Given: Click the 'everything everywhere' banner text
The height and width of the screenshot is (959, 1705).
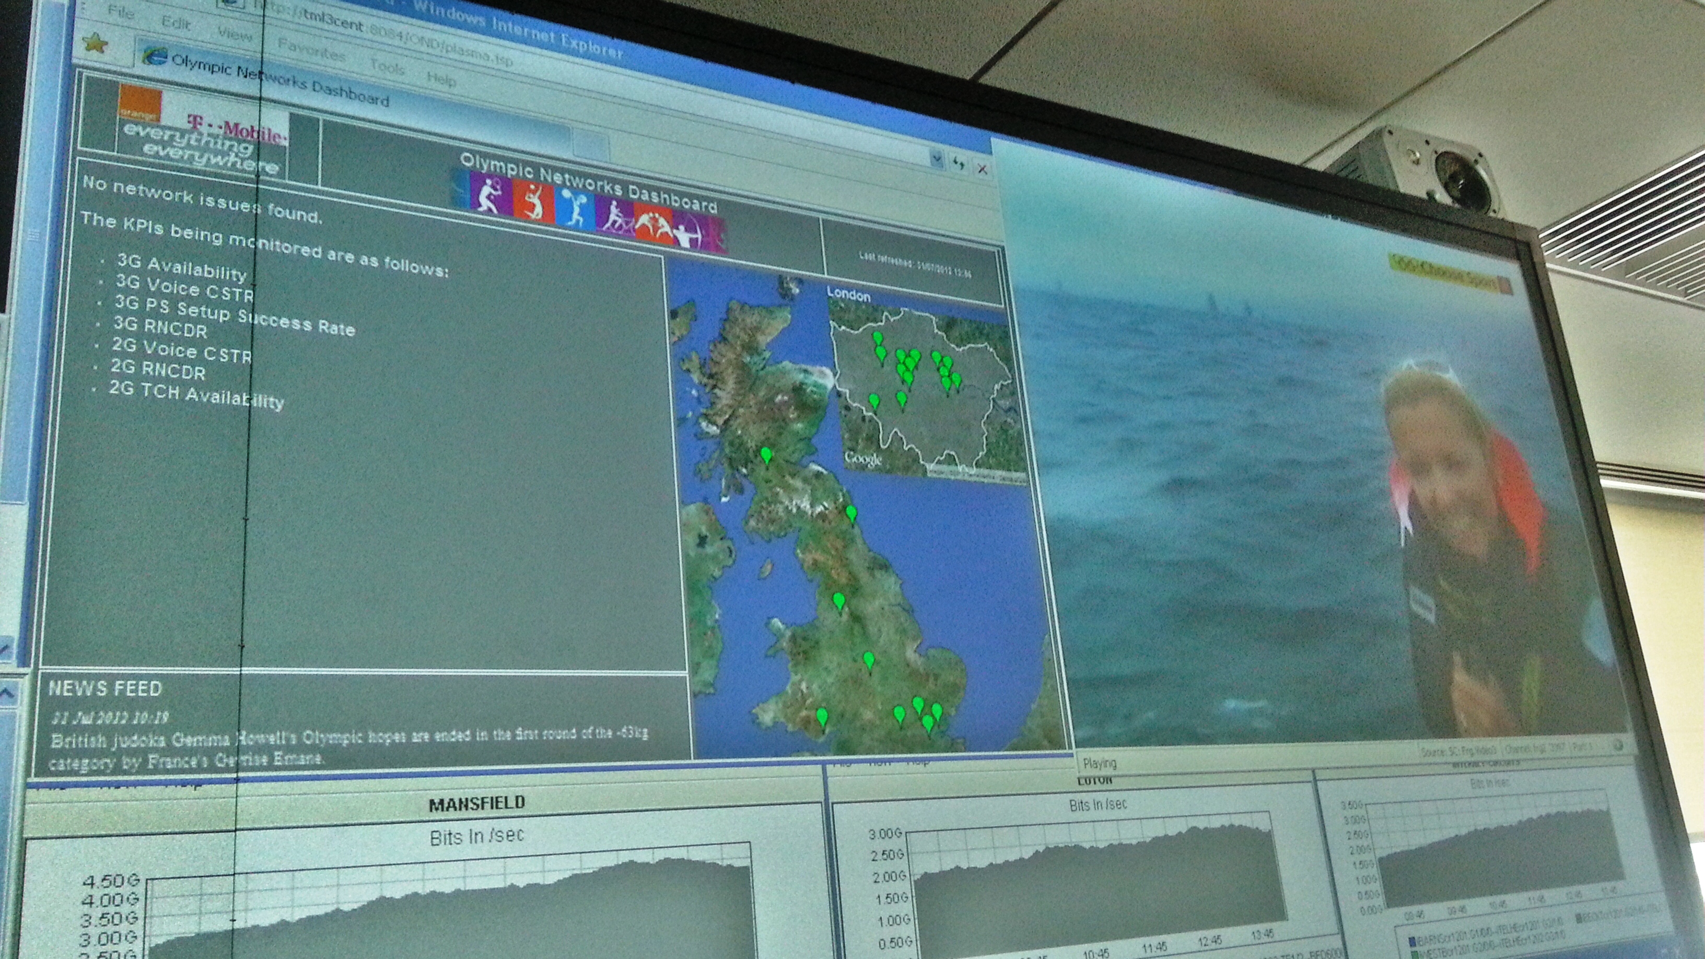Looking at the screenshot, I should click(x=200, y=148).
